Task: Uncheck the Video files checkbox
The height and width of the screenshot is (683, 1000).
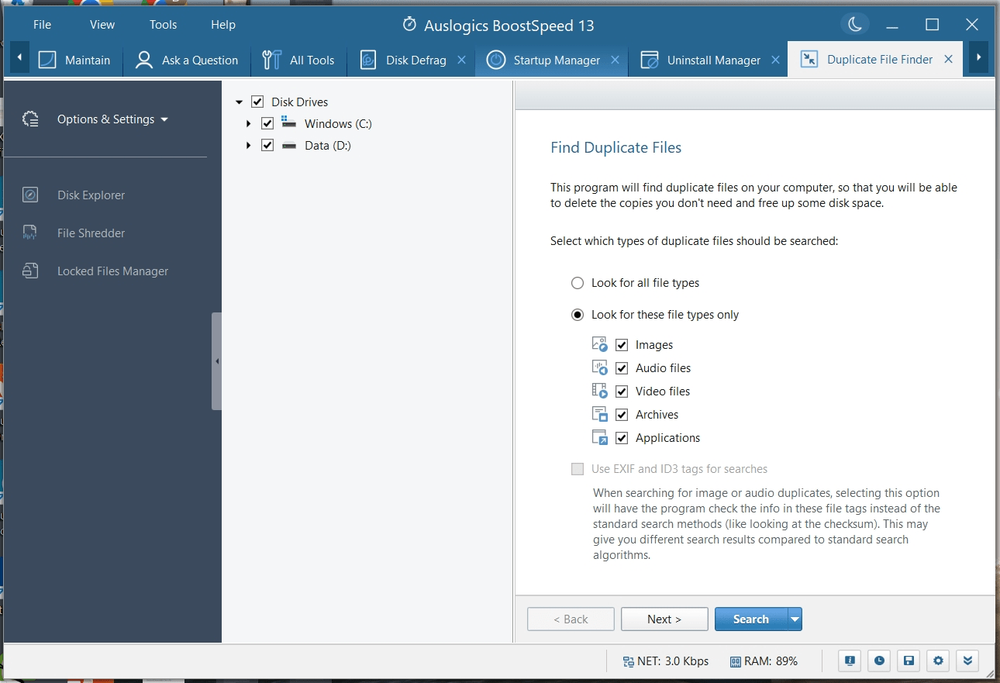Action: click(x=622, y=392)
